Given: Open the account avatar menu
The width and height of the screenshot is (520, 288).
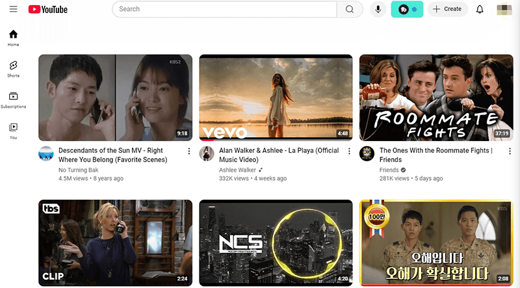Looking at the screenshot, I should [x=504, y=9].
